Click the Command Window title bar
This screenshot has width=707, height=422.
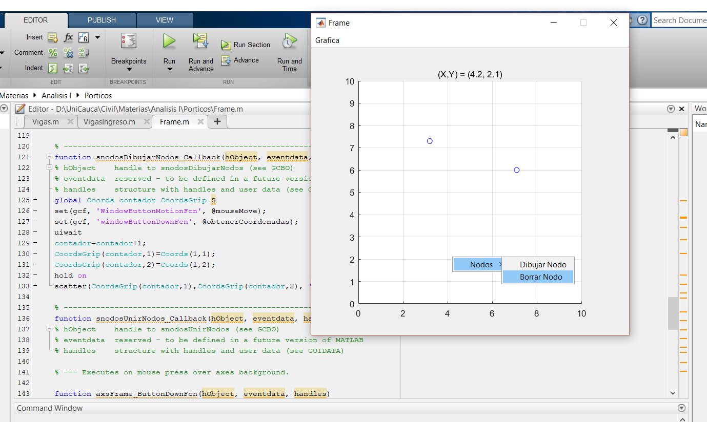350,408
